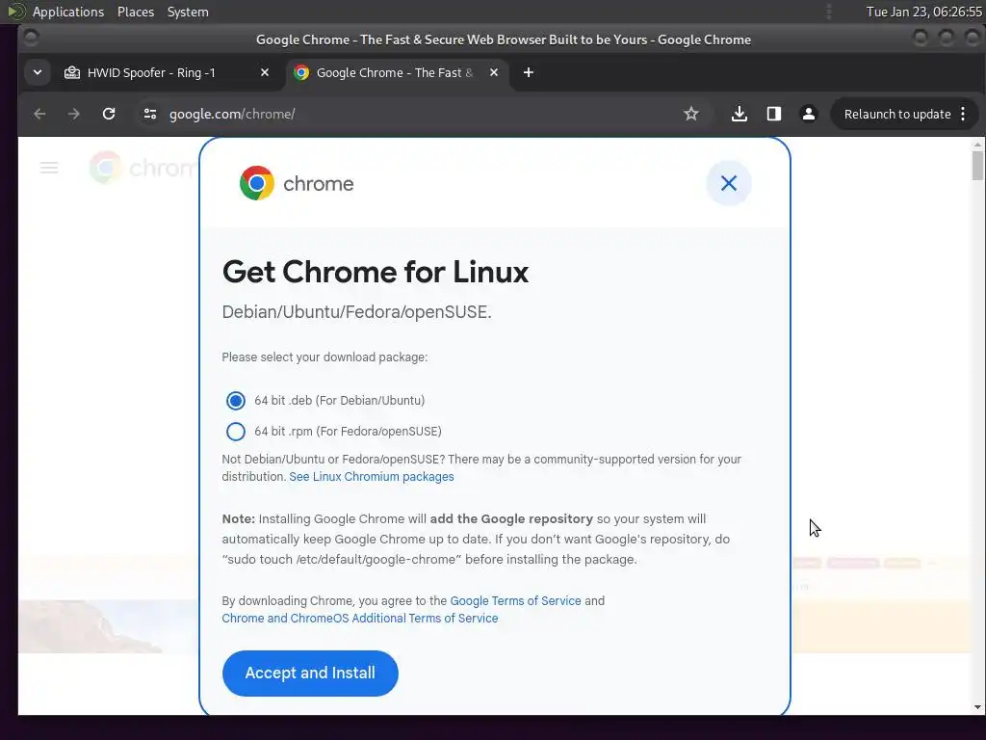Open the System menu
The width and height of the screenshot is (986, 740).
[x=188, y=12]
